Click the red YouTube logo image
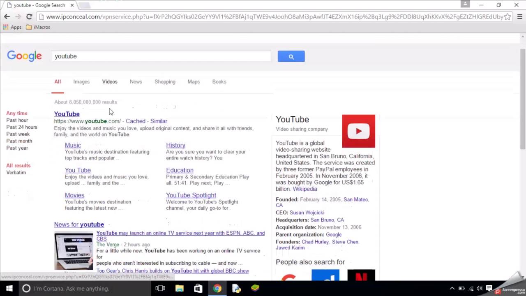This screenshot has height=296, width=526. pyautogui.click(x=358, y=131)
